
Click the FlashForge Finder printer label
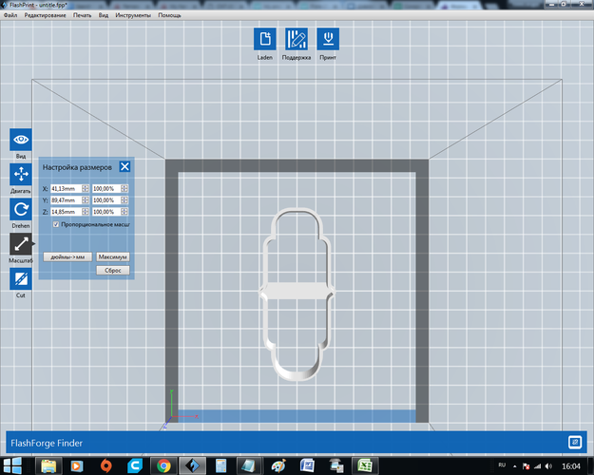pos(47,443)
